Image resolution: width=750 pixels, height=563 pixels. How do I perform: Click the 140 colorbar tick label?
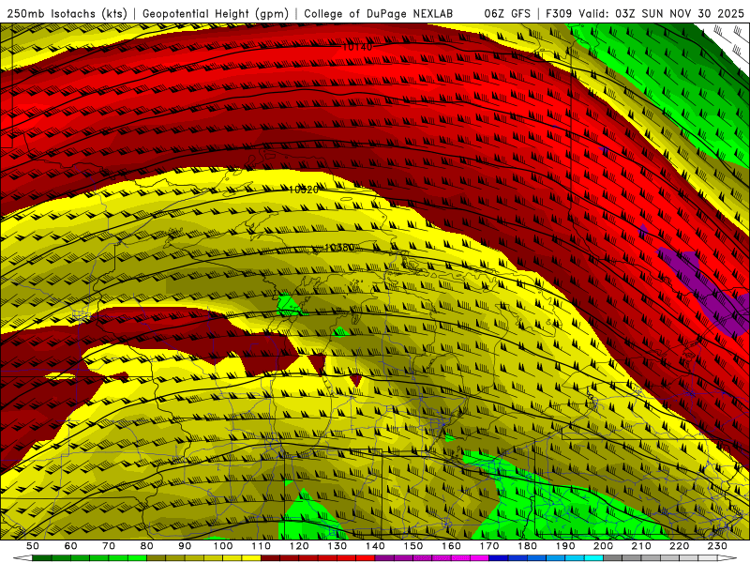(x=375, y=546)
